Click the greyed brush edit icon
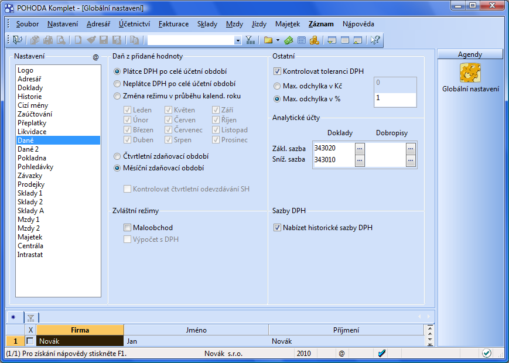 (x=91, y=40)
